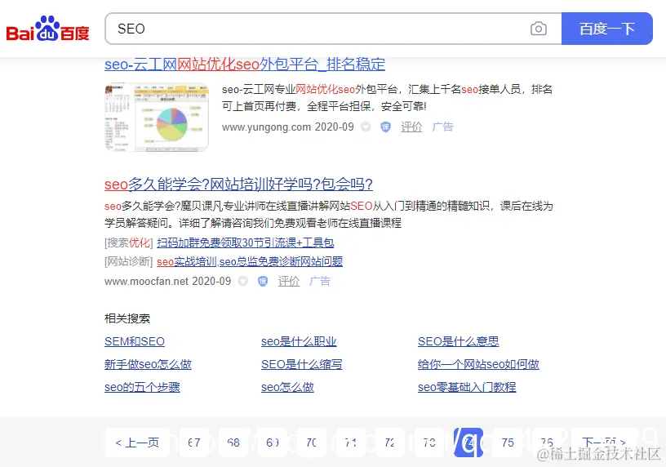Open related search seo是什么职业
Viewport: 666px width, 467px height.
pyautogui.click(x=299, y=341)
